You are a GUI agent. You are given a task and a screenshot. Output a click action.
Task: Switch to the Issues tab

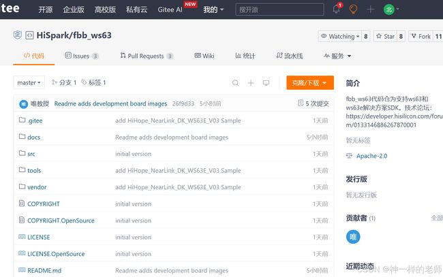coord(81,56)
